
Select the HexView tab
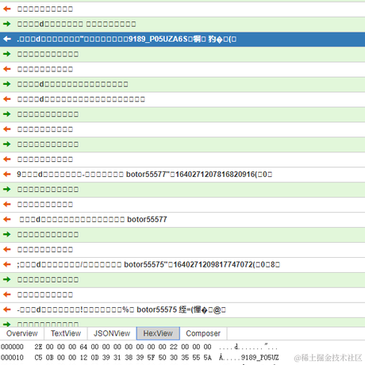pos(158,333)
